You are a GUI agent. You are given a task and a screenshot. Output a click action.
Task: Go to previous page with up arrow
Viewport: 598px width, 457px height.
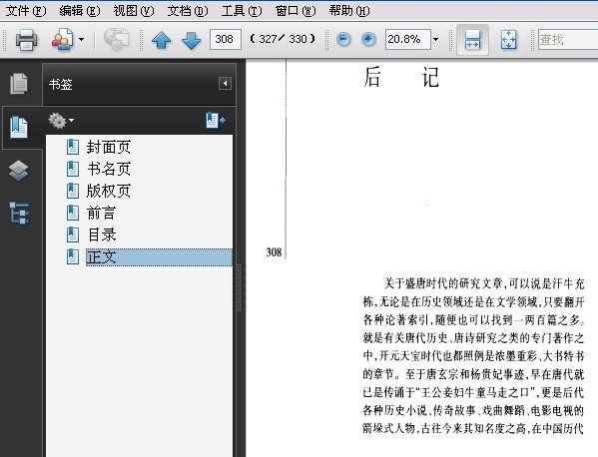pos(161,40)
